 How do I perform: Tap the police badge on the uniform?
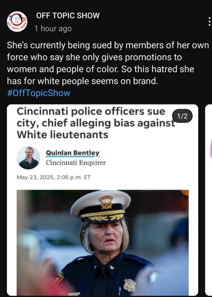click(130, 285)
